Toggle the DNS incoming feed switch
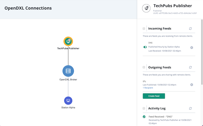 (145, 47)
